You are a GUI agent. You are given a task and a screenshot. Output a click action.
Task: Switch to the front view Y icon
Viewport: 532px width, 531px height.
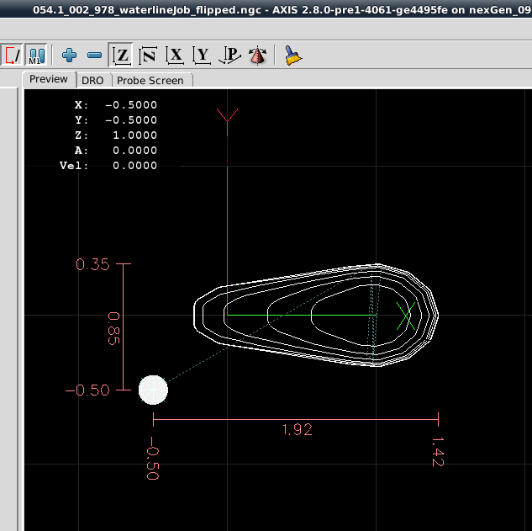[202, 56]
